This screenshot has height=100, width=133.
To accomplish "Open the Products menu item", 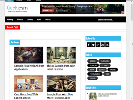I will tap(20, 19).
